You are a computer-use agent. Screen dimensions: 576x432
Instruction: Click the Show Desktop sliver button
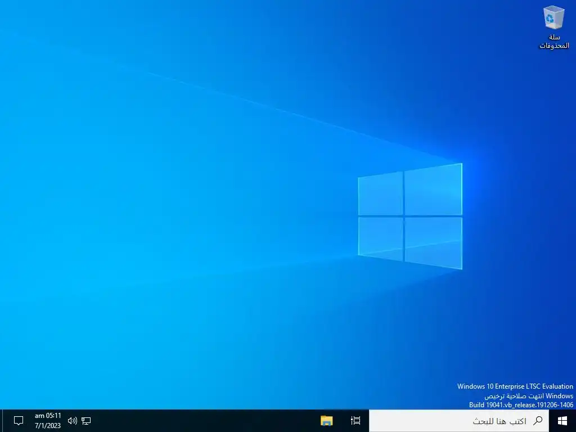pos(1,421)
